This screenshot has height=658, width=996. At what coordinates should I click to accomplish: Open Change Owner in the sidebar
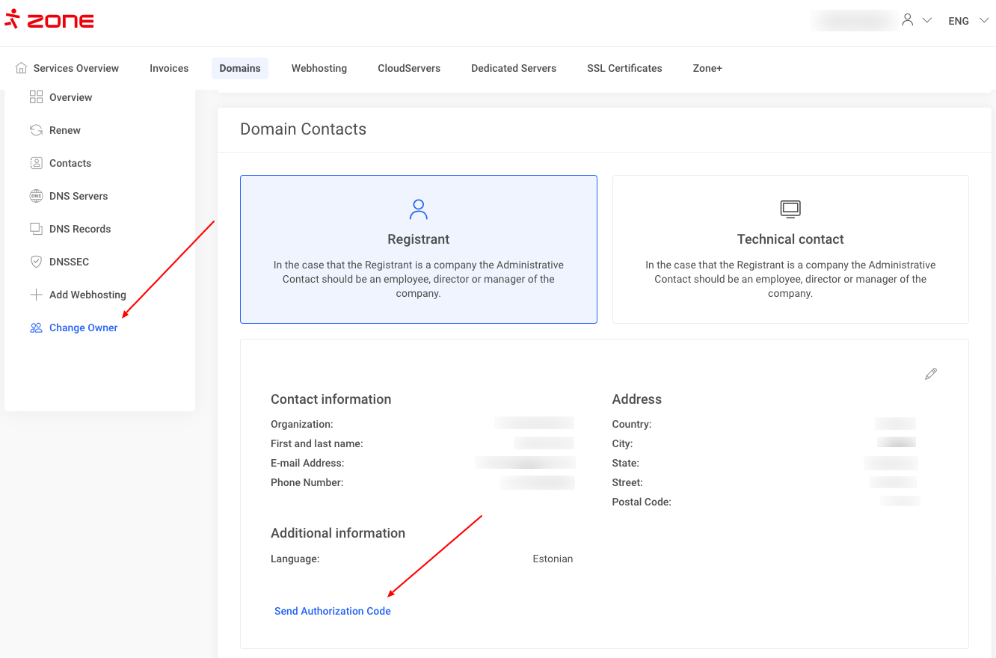[x=83, y=328]
